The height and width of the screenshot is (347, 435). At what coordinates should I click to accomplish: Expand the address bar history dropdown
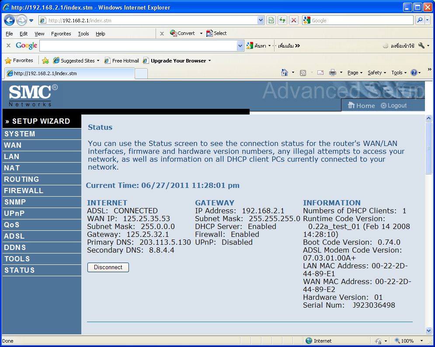[x=261, y=20]
